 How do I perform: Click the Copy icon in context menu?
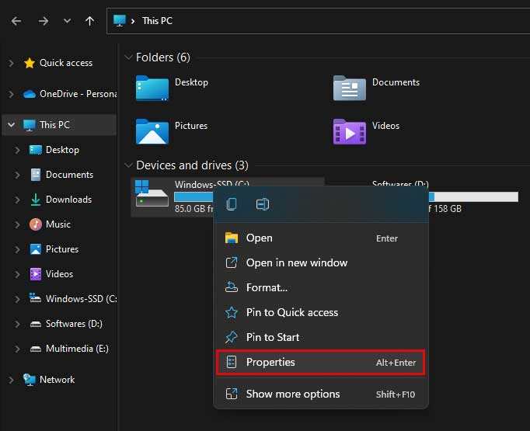[232, 204]
